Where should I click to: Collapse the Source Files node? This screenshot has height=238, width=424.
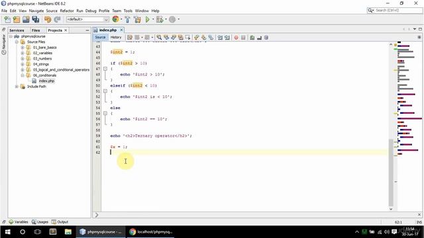(x=17, y=42)
